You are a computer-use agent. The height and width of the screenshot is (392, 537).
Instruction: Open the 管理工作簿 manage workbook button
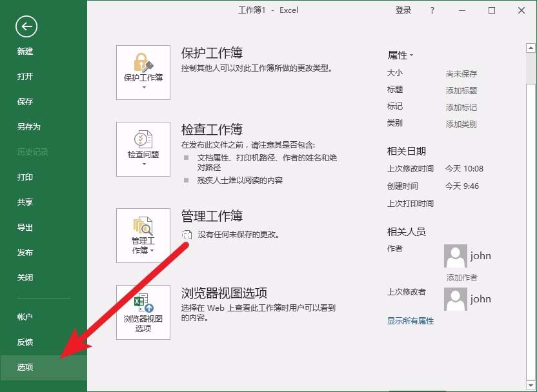coord(143,236)
